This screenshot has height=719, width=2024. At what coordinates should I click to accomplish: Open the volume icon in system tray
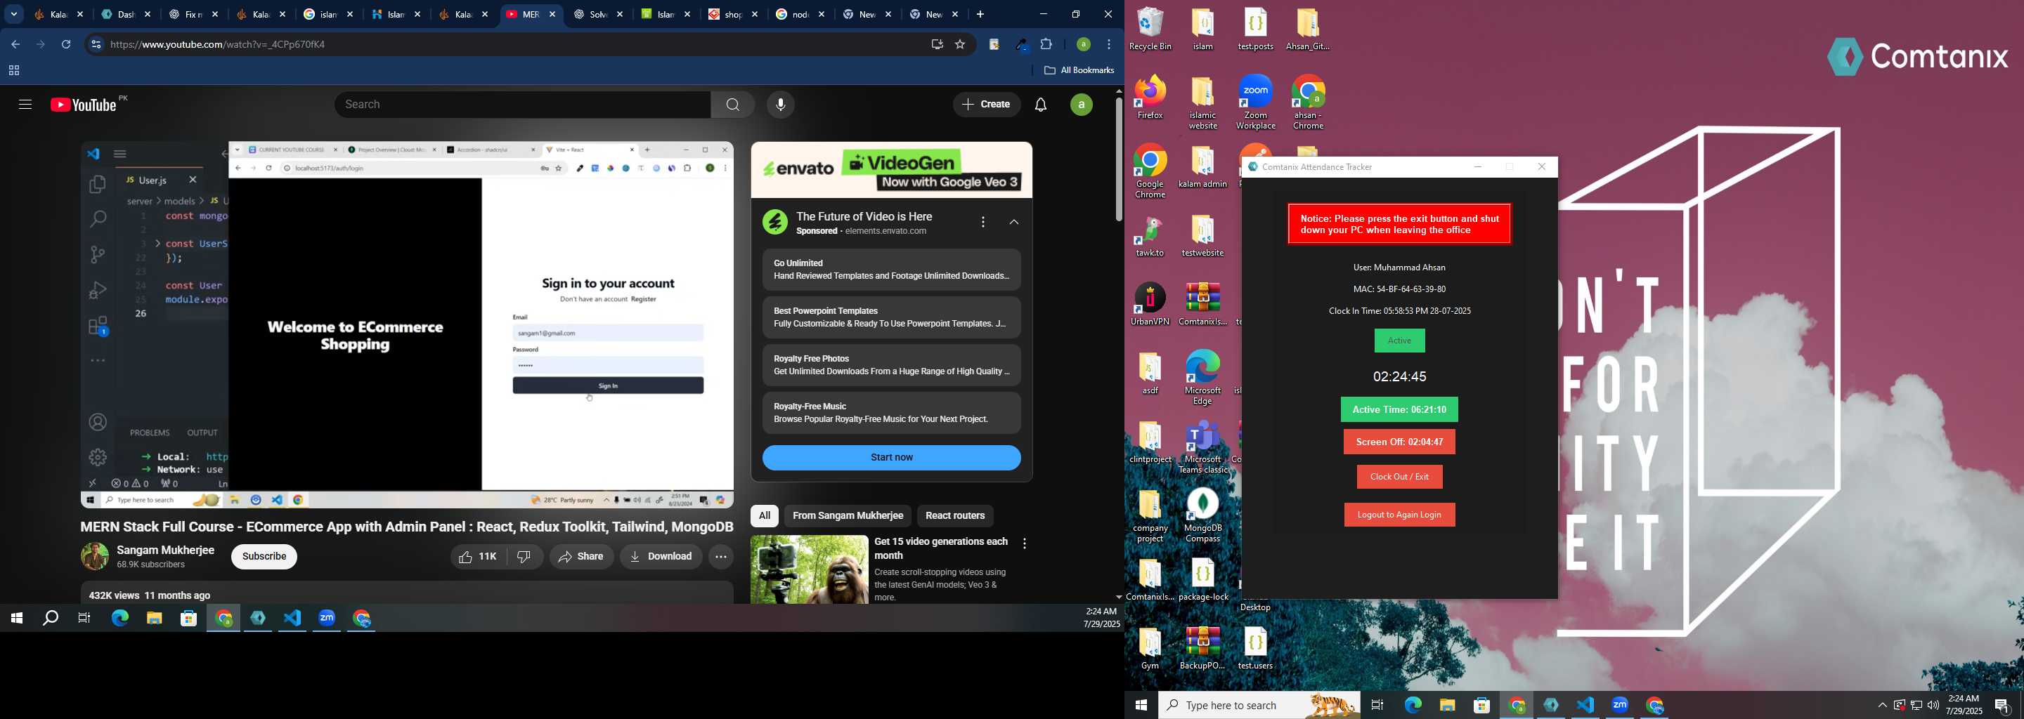[x=1933, y=706]
